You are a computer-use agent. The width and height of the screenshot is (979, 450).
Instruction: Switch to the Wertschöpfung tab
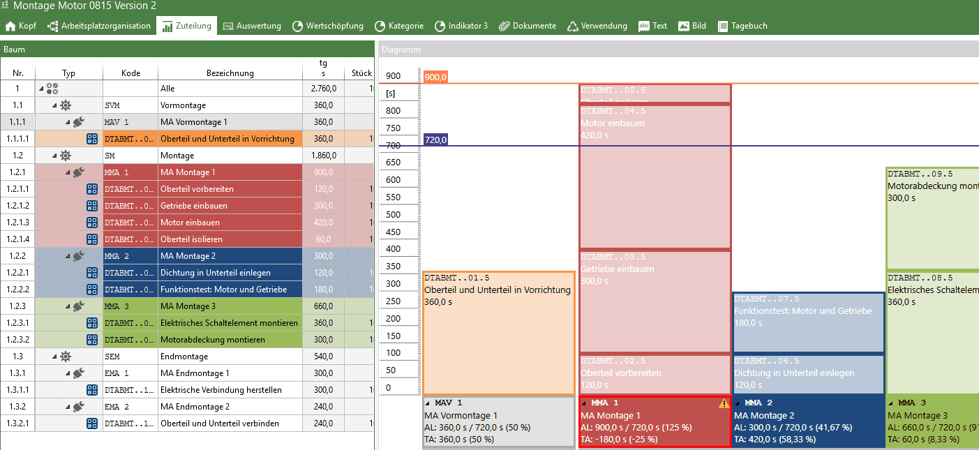327,26
